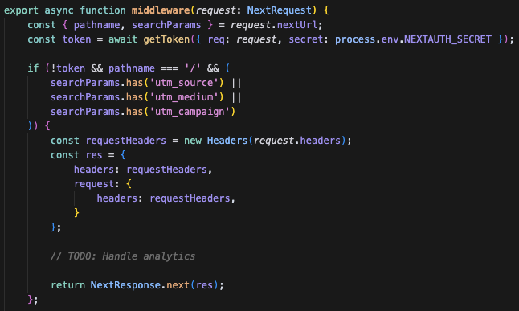The width and height of the screenshot is (519, 311).
Task: Click the nested request key in res object
Action: pyautogui.click(x=94, y=184)
